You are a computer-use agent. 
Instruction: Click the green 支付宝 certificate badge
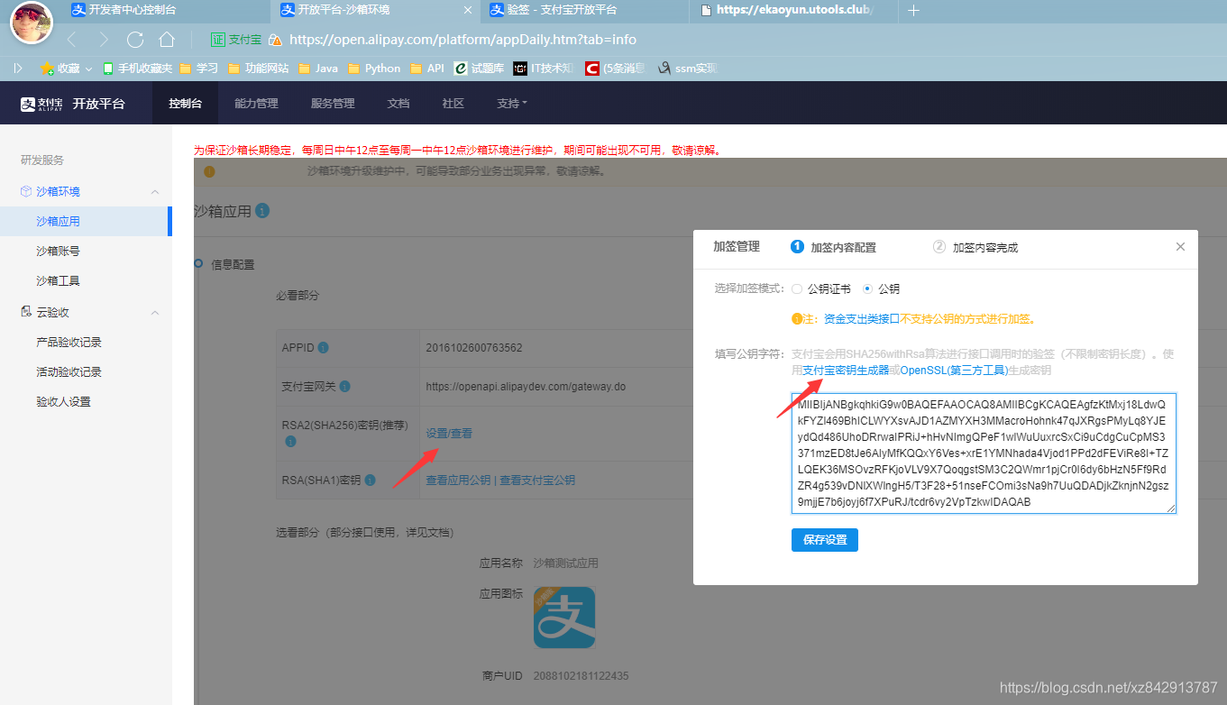pos(236,40)
